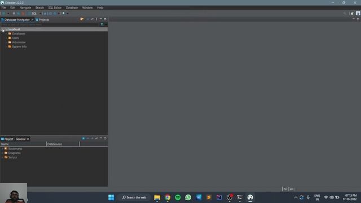
Task: Open Spotify from the taskbar
Action: click(178, 197)
